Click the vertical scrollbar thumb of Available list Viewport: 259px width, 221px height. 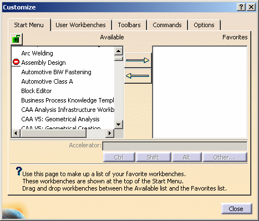tap(119, 59)
